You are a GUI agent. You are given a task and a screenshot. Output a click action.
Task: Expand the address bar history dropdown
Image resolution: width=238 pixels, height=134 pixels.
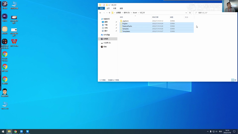click(186, 13)
